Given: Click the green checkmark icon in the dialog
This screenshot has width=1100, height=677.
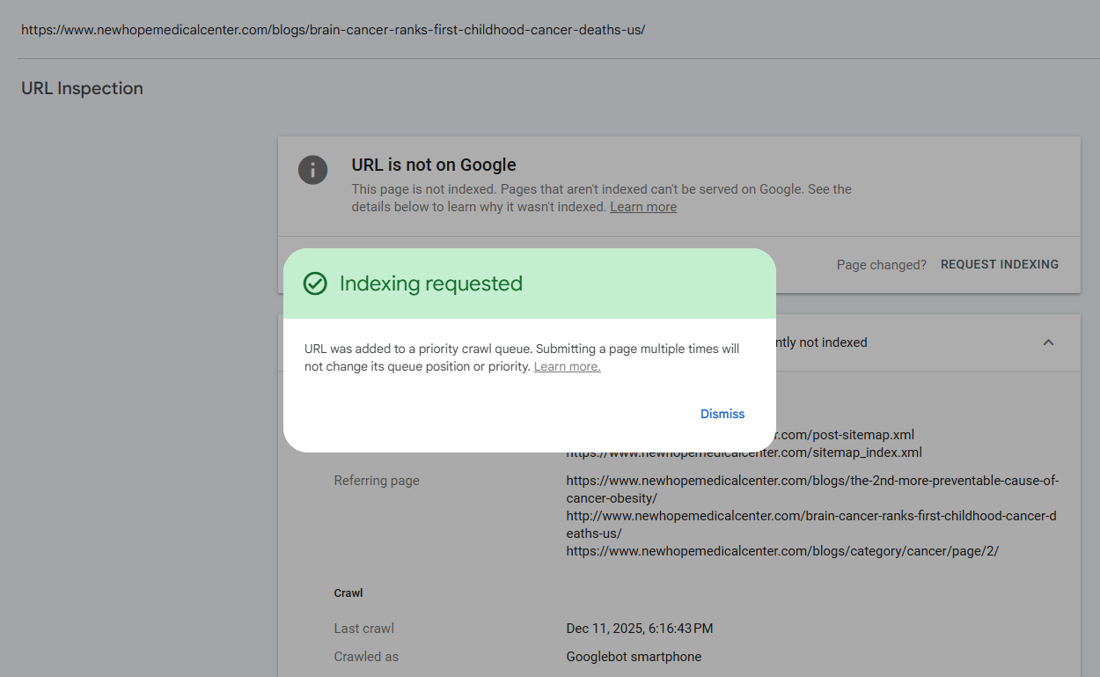Looking at the screenshot, I should pos(315,283).
